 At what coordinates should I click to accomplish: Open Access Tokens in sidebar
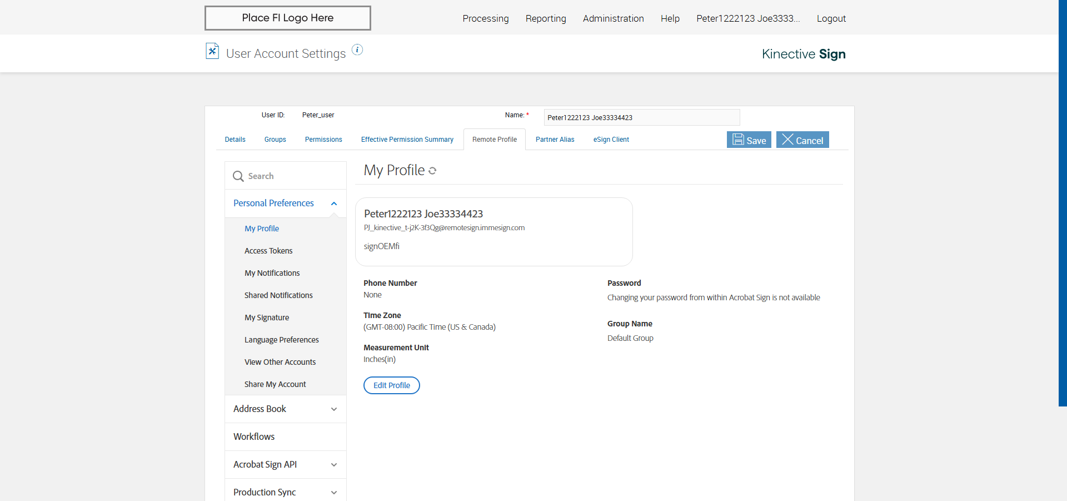268,251
